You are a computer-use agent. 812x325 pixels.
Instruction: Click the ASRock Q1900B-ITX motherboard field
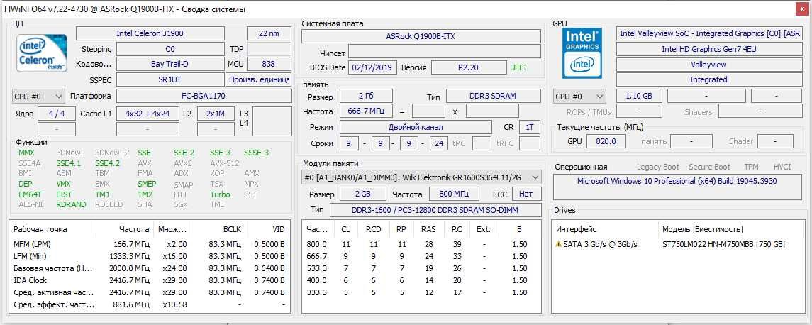click(421, 36)
